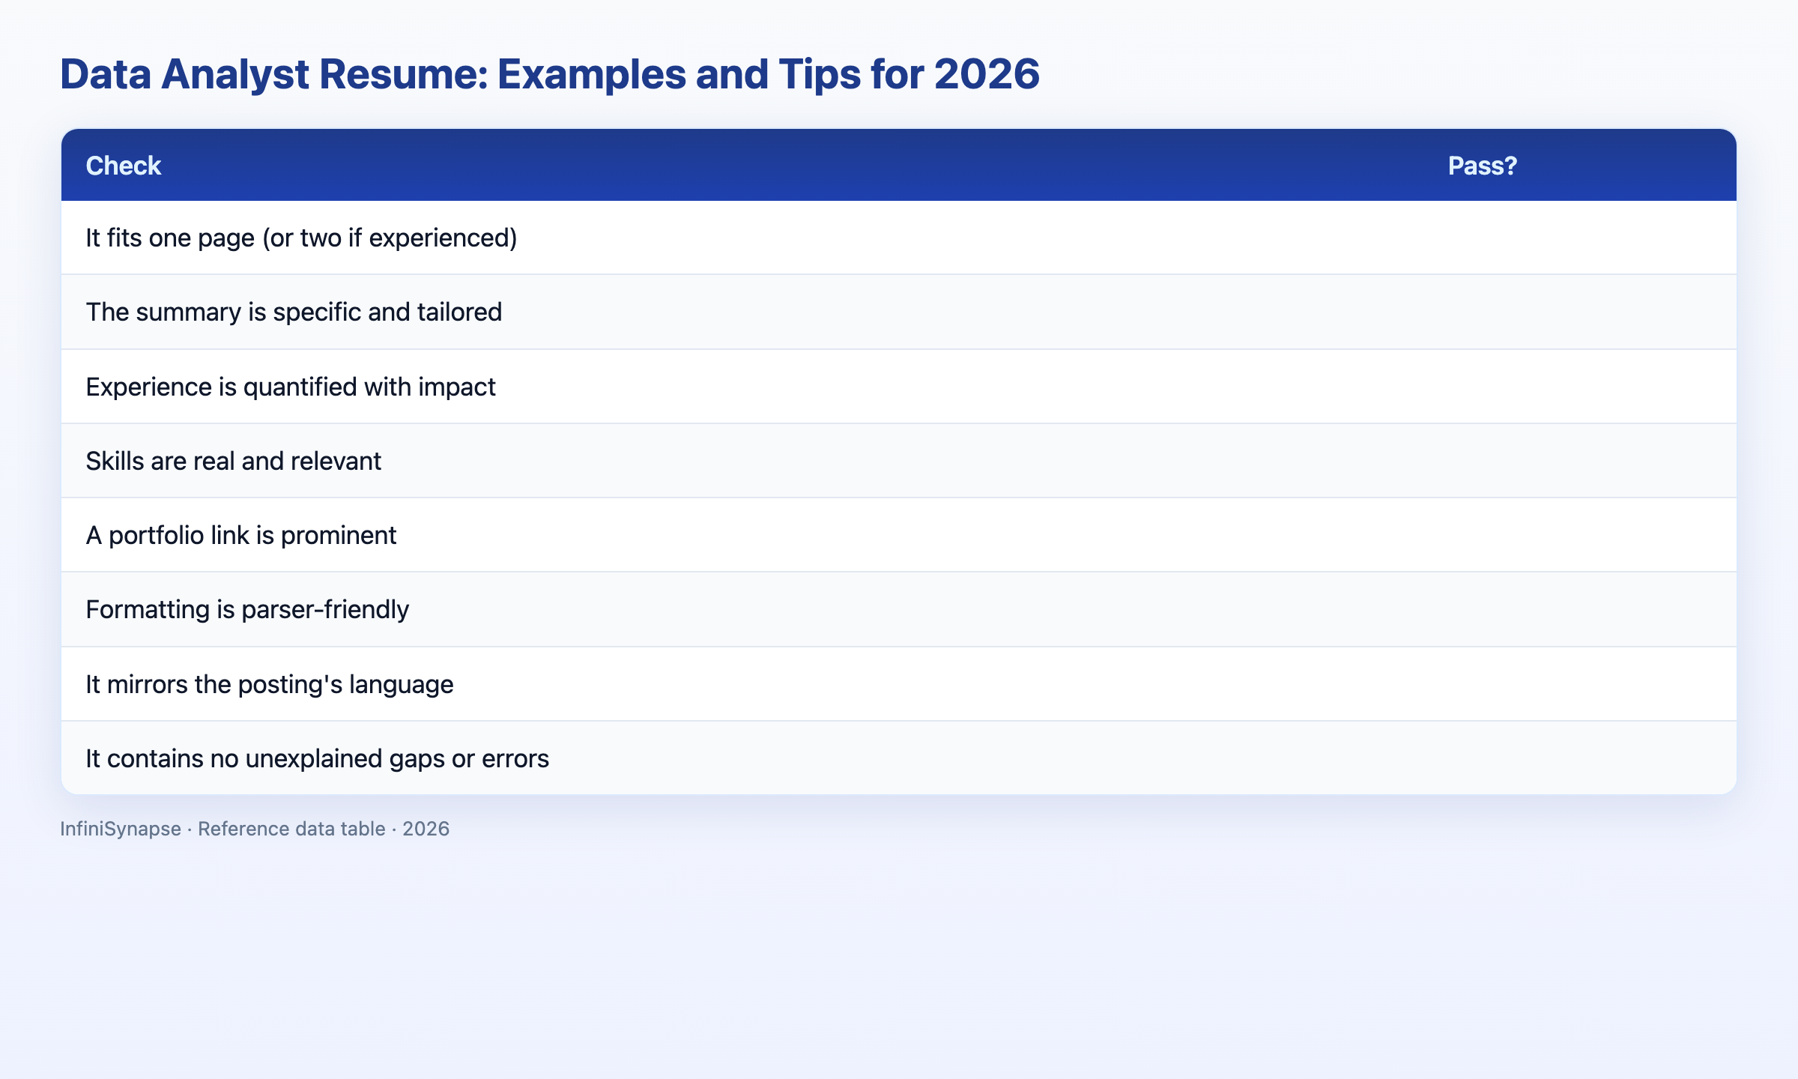
Task: Select 'Skills are real and relevant' row
Action: (x=899, y=461)
